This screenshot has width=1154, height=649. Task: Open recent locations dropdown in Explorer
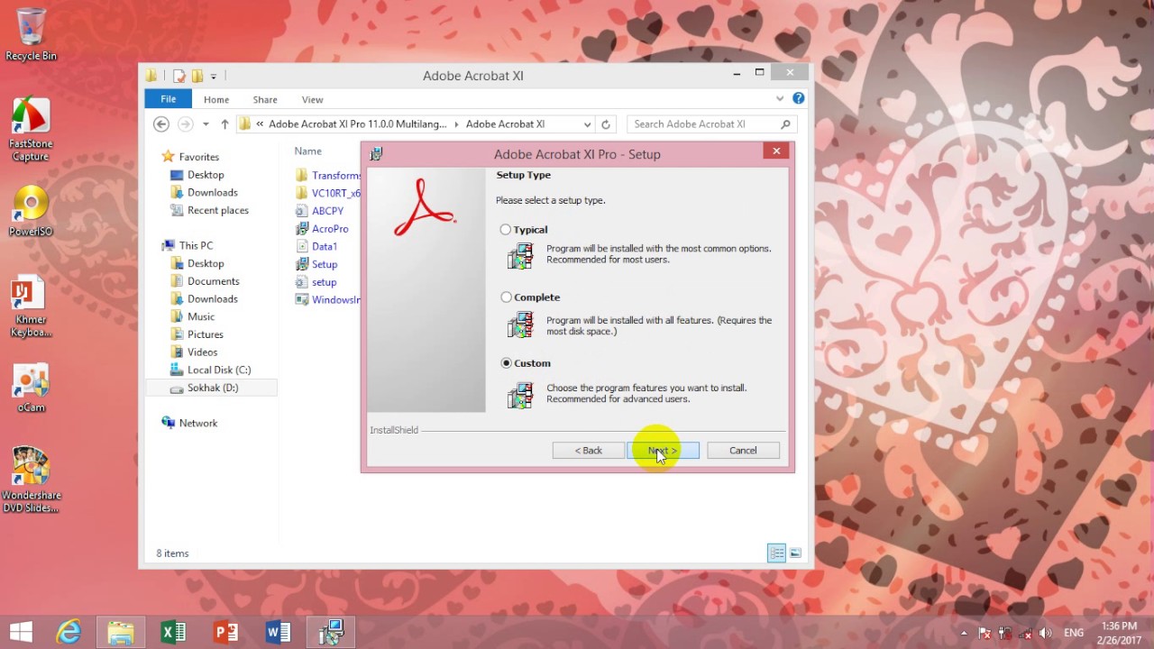tap(206, 124)
